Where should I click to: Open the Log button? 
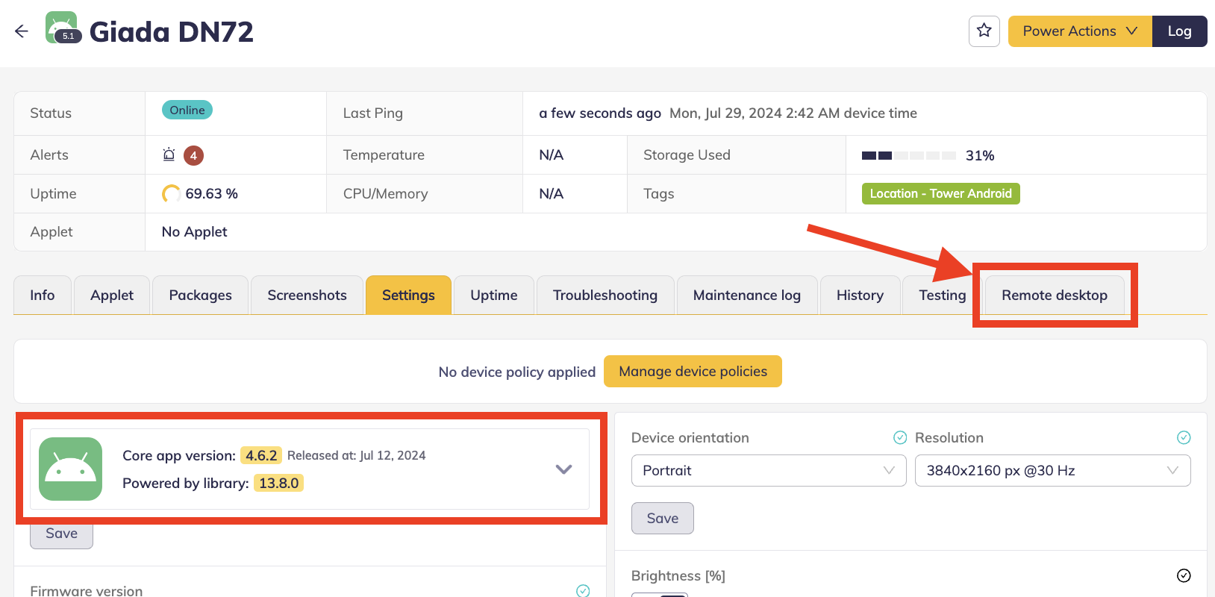tap(1179, 31)
